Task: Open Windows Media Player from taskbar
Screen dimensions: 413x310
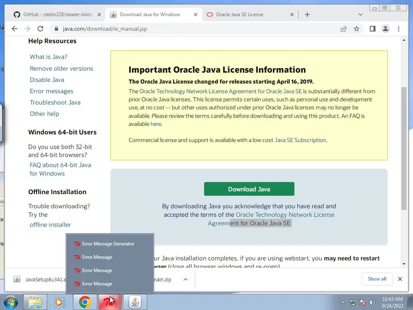Action: [x=60, y=302]
